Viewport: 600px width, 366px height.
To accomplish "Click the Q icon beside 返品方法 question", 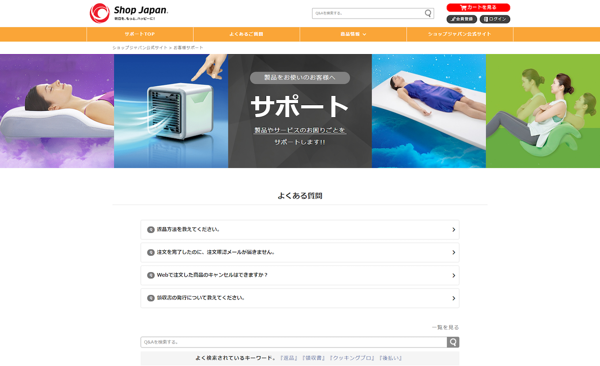I will (x=150, y=229).
